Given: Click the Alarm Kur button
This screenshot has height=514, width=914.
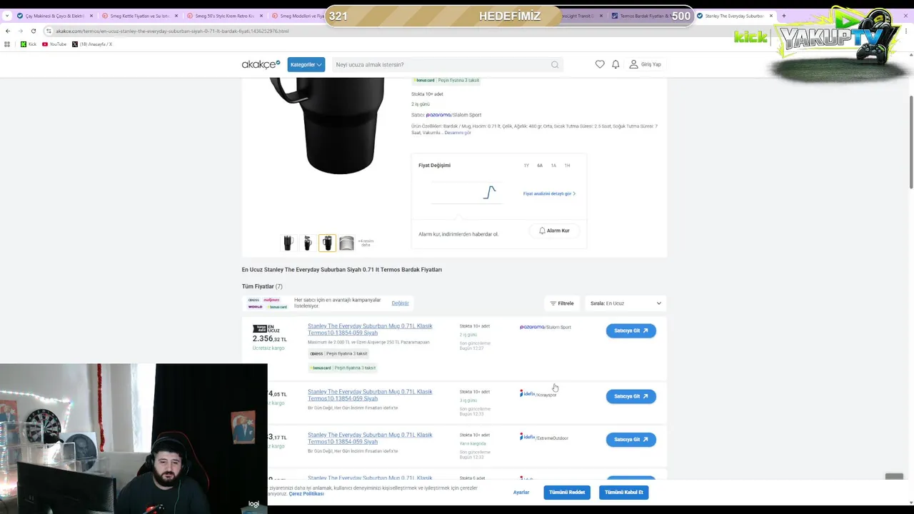Looking at the screenshot, I should pos(554,231).
